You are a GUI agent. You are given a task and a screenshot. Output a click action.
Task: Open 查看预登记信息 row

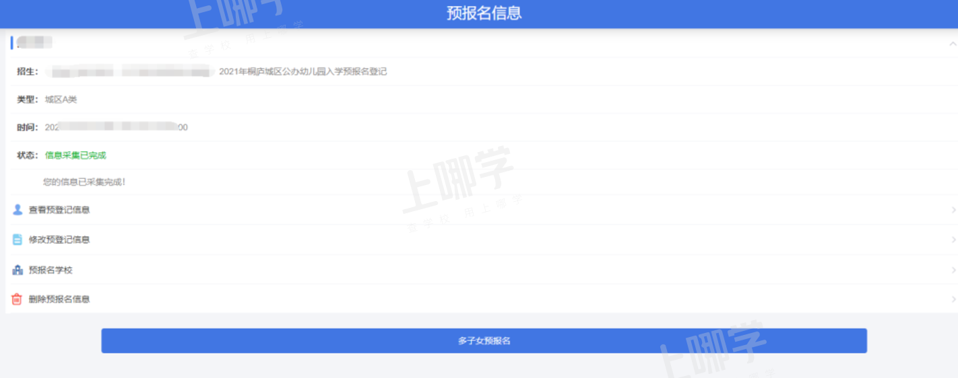pyautogui.click(x=482, y=210)
